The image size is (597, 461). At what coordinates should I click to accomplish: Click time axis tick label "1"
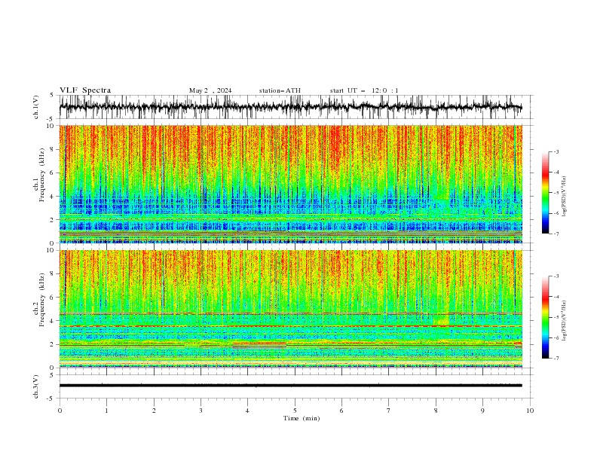click(x=106, y=411)
